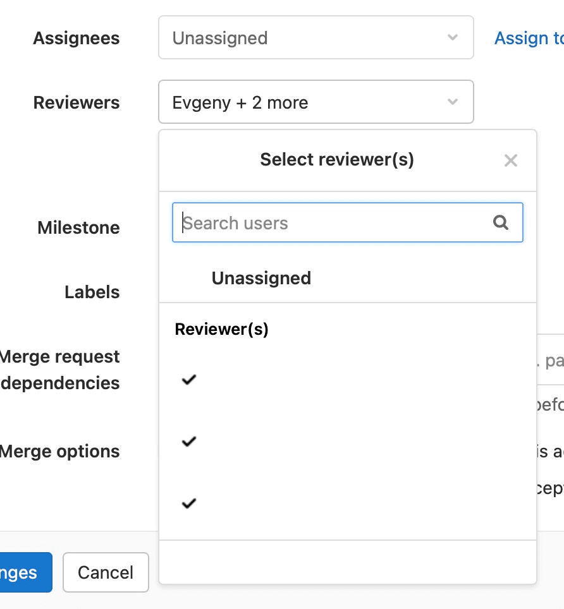Click the Reviewer(s) section header
The image size is (564, 609).
tap(221, 329)
